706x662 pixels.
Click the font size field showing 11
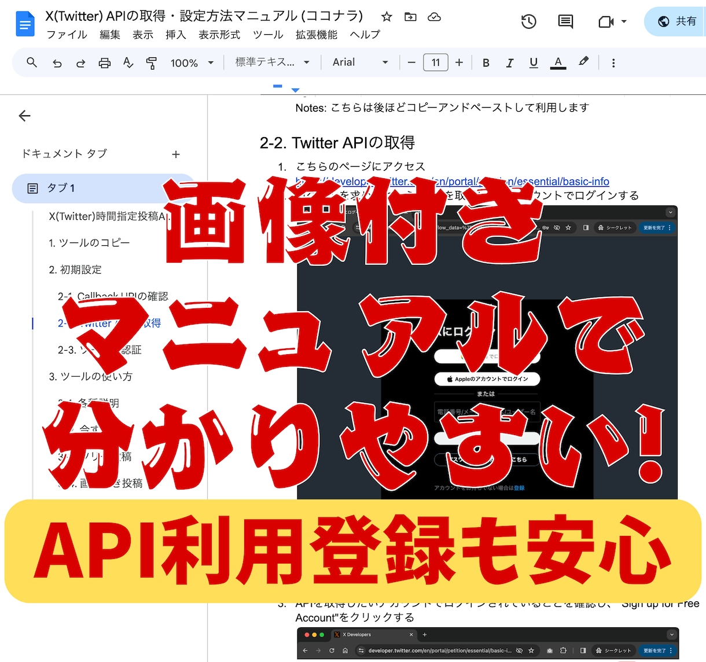(x=436, y=62)
